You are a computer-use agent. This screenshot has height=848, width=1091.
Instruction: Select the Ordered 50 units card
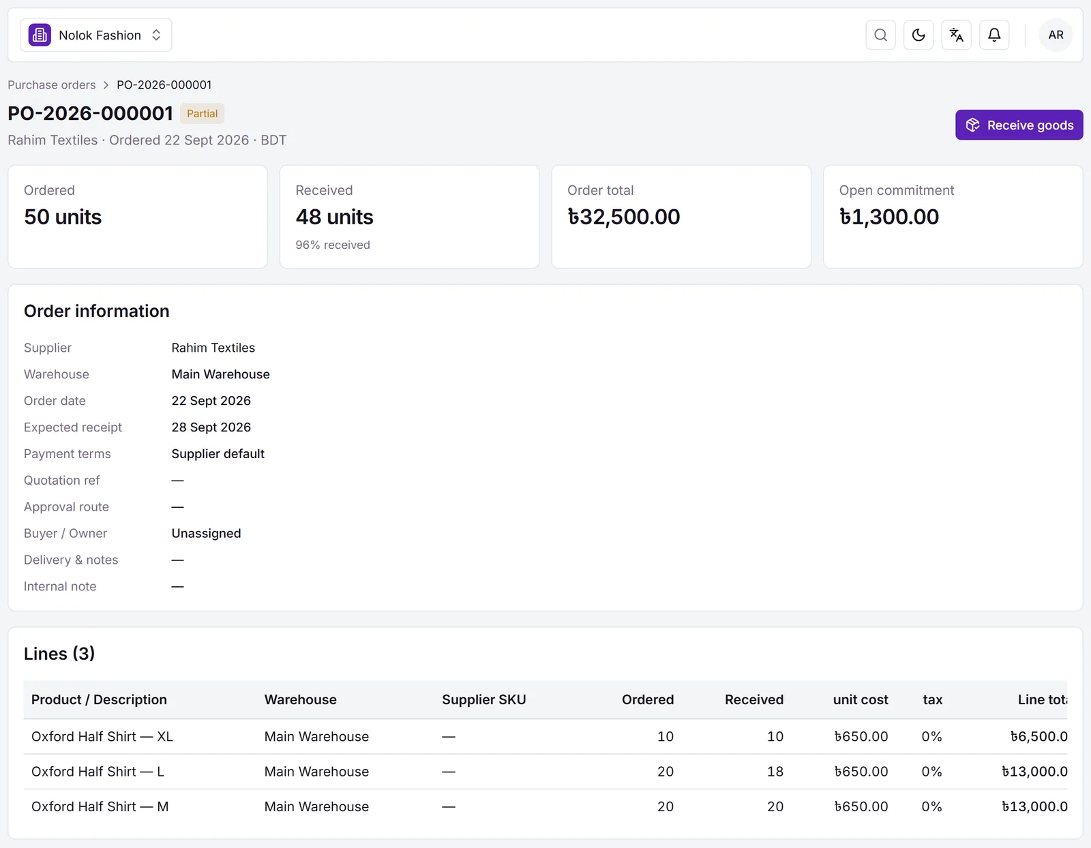tap(138, 217)
